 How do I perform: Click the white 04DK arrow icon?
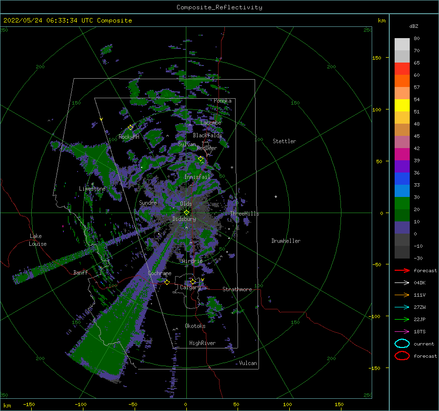click(402, 282)
